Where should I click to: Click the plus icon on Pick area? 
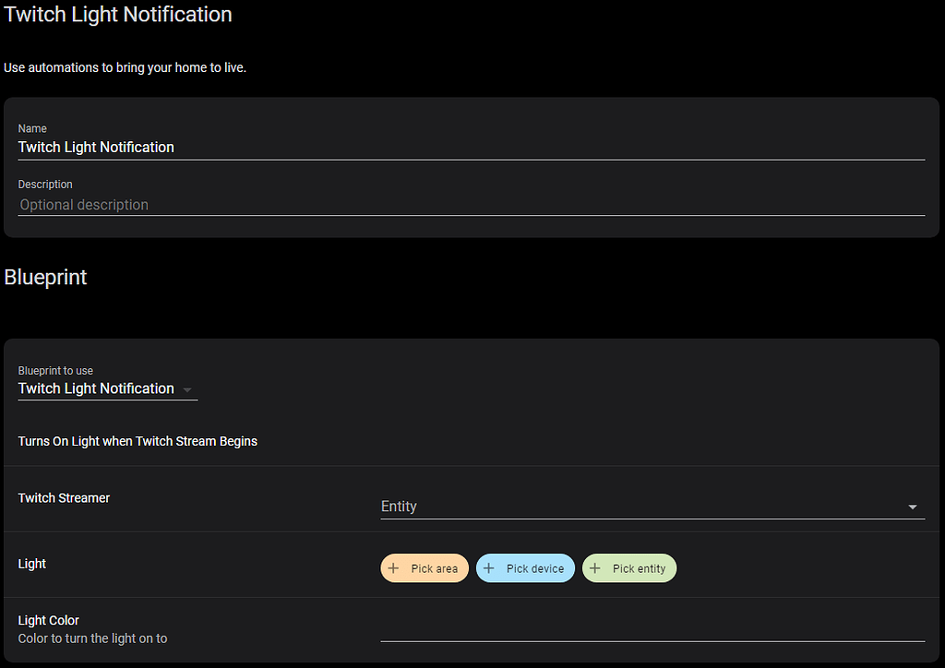coord(395,567)
